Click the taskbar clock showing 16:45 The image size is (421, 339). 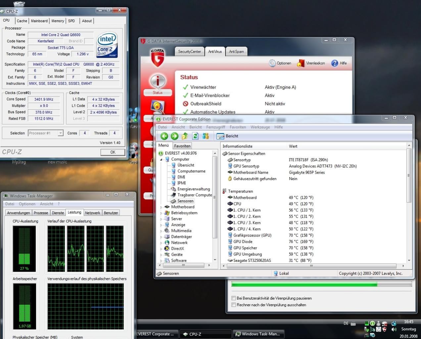[x=409, y=322]
